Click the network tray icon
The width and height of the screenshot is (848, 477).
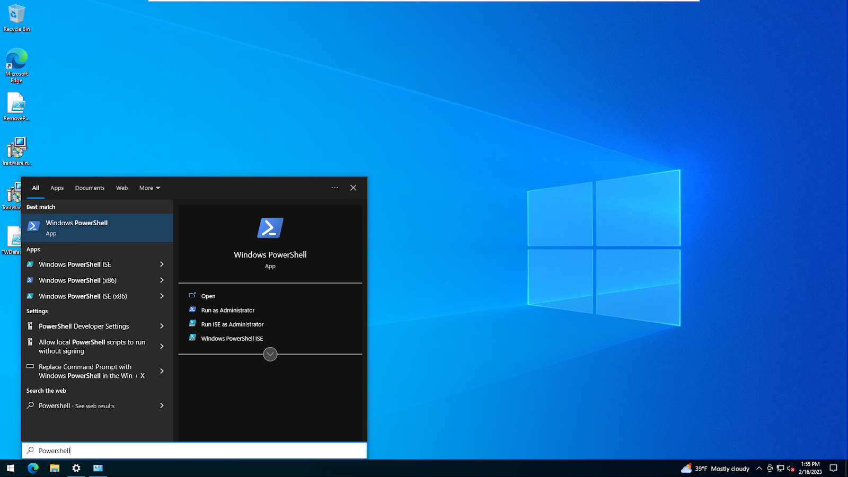[x=780, y=469]
